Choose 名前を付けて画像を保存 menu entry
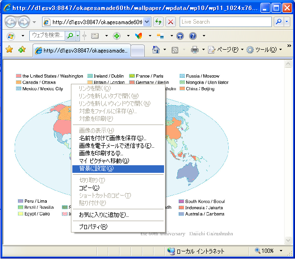Viewport: 295px width, 259px height. [x=113, y=138]
